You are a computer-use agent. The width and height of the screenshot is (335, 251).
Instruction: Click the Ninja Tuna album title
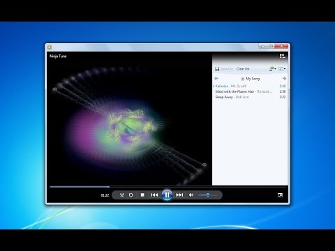pos(58,56)
